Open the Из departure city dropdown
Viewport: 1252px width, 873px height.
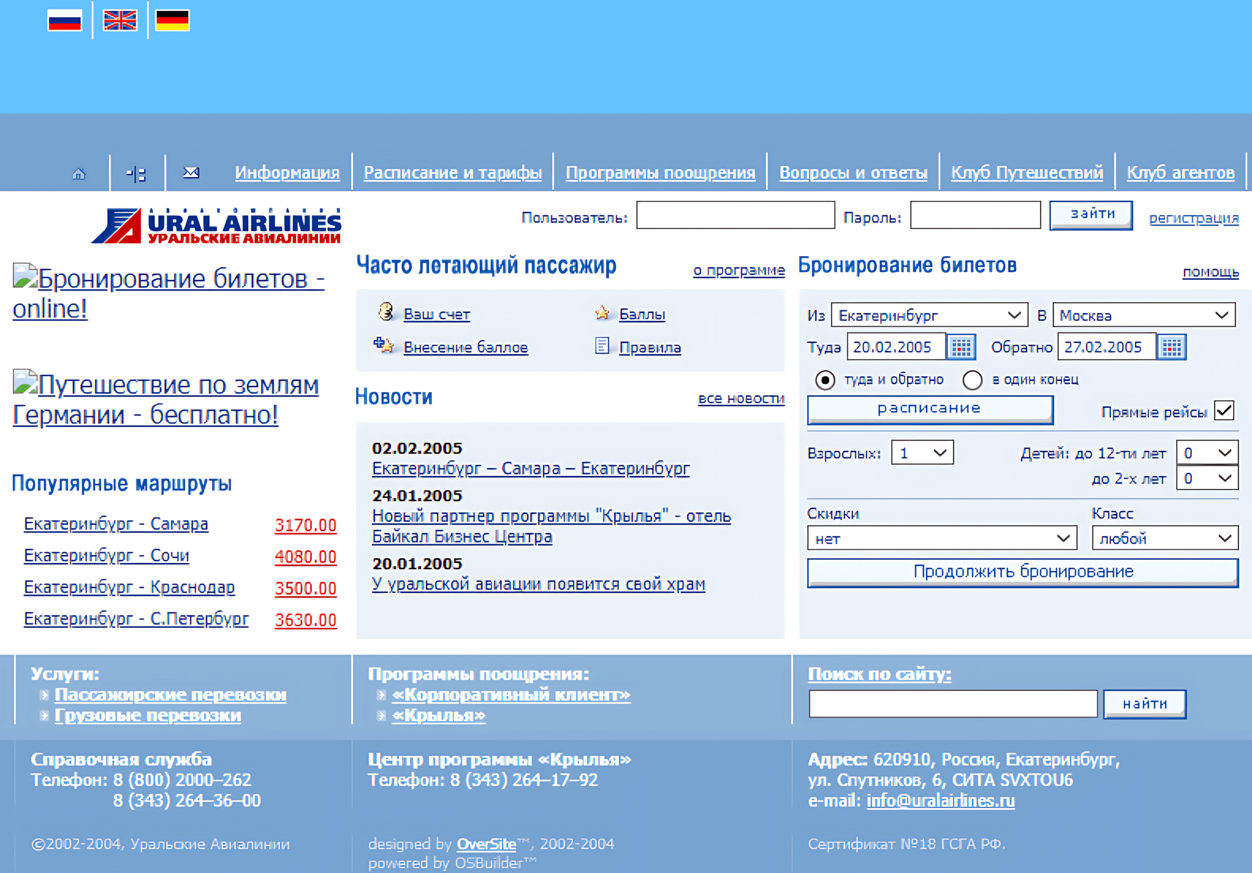[x=930, y=315]
